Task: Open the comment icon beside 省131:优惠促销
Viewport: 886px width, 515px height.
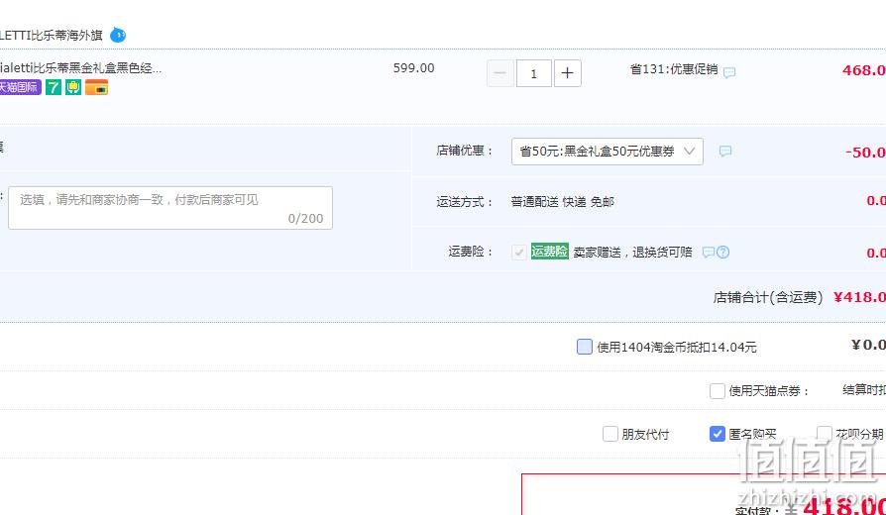Action: 729,72
